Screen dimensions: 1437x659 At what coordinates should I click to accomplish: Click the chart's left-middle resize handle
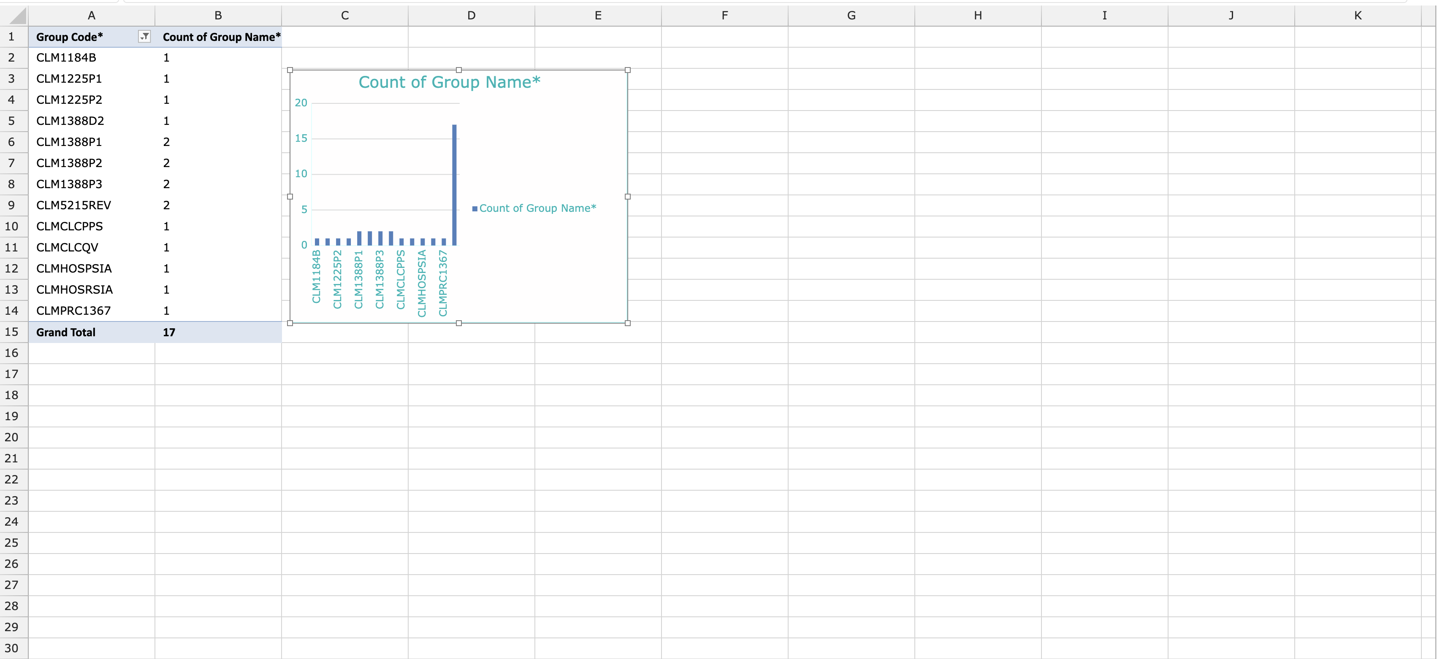tap(290, 196)
